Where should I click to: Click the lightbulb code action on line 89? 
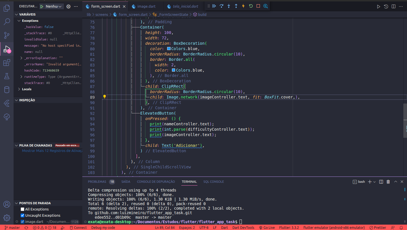pyautogui.click(x=104, y=97)
